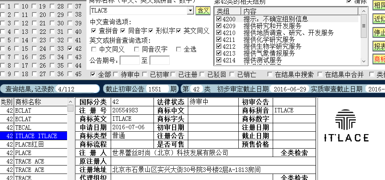Screen dimensions: 385x180
Task: Select first ECLAT result row
Action: point(34,110)
